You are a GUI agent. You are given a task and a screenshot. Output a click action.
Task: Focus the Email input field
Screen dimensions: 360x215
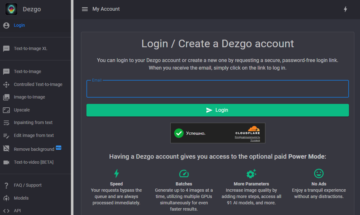click(x=217, y=89)
